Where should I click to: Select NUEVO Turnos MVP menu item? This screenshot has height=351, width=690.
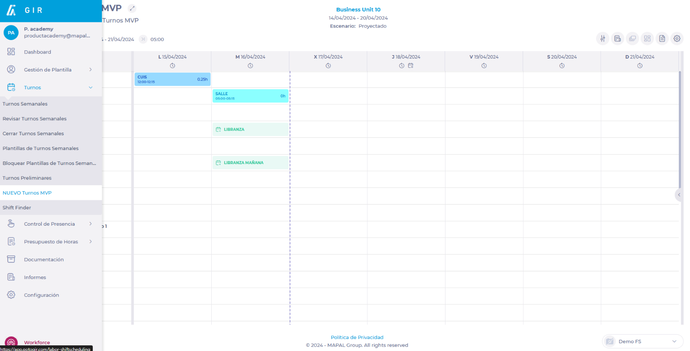(x=27, y=193)
